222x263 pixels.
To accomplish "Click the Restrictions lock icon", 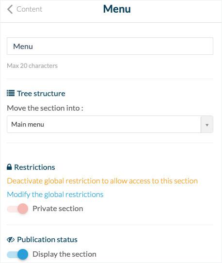I will point(9,167).
